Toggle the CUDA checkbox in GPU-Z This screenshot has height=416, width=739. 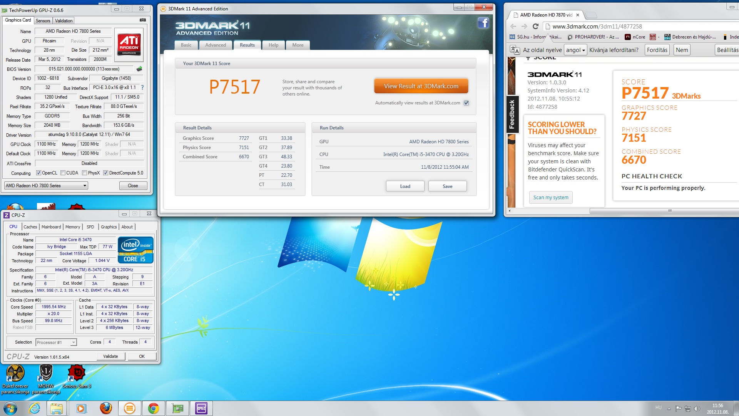(63, 173)
